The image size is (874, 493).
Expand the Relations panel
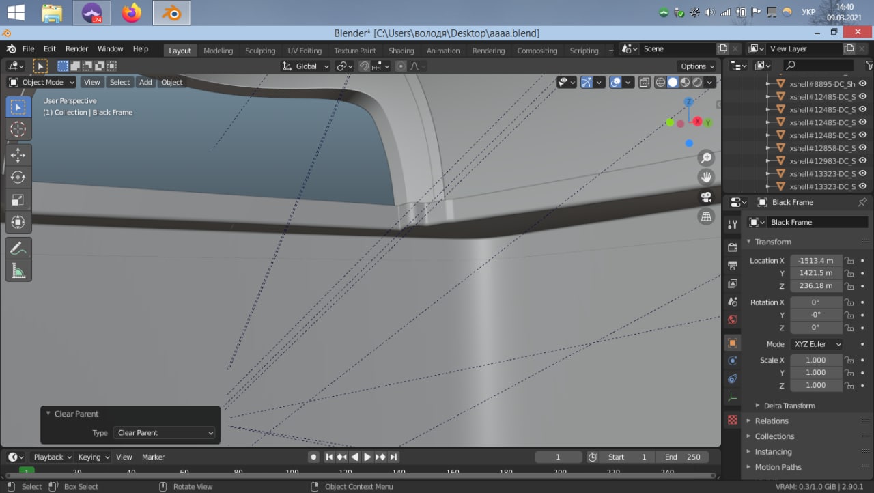771,421
